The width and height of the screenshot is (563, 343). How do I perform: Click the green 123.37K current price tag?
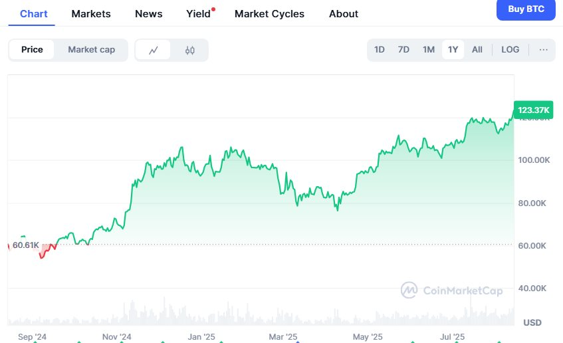[534, 110]
